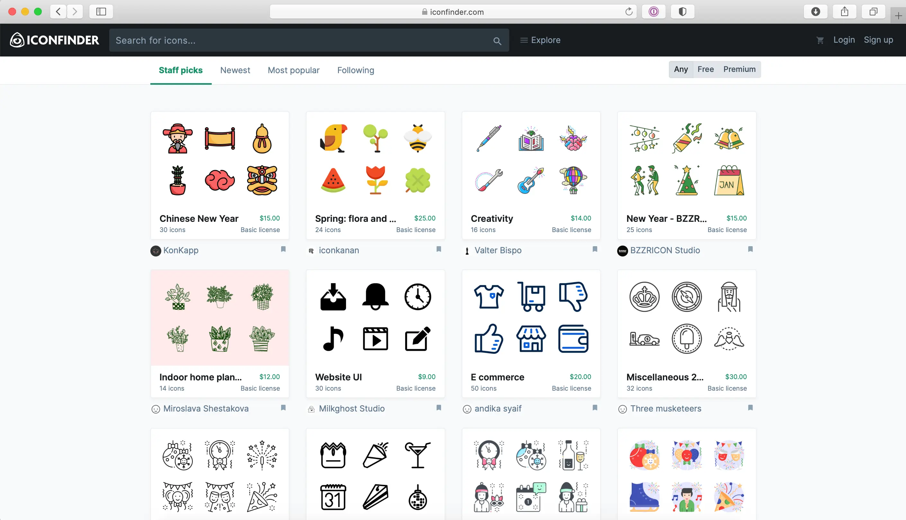
Task: Open the Explore menu
Action: click(540, 40)
